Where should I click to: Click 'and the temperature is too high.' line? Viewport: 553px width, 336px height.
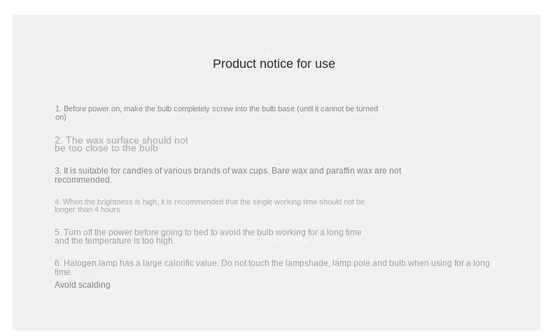click(115, 241)
